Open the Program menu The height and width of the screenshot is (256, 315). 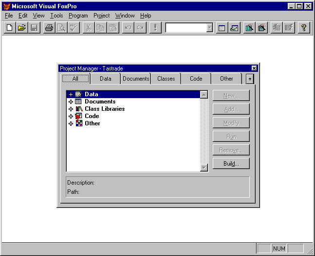[x=78, y=16]
